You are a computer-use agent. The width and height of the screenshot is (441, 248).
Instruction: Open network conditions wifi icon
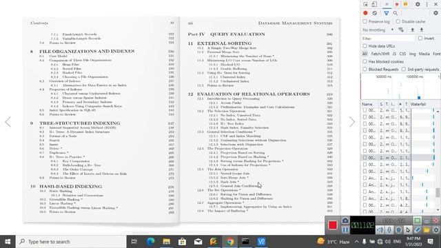coord(401,30)
